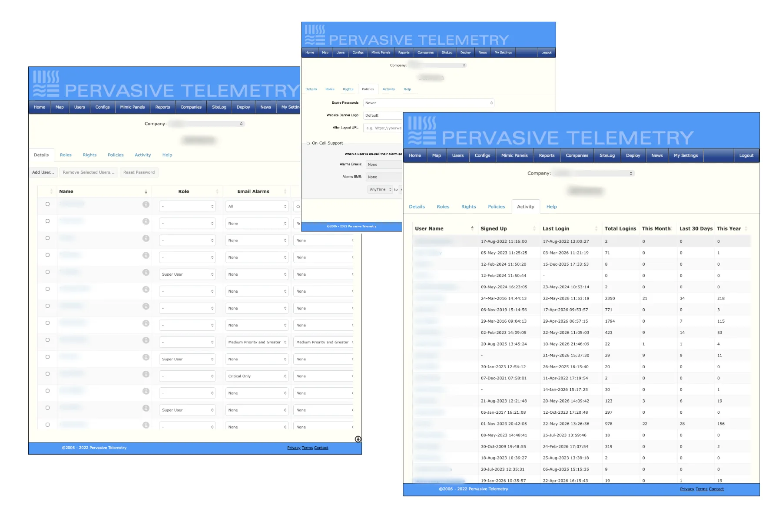Click the 'Reset Password' button
Viewport: 782px width, 521px height.
tap(139, 172)
